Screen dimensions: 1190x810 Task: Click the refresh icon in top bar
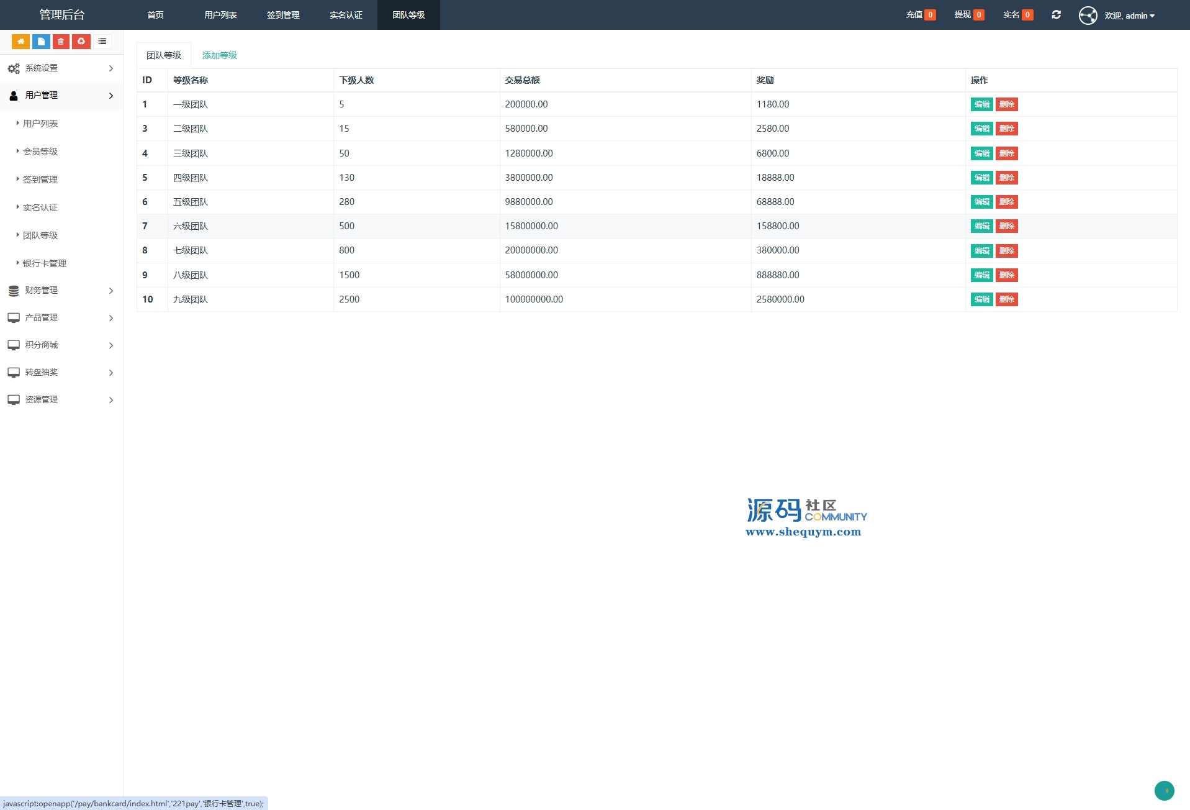1056,15
